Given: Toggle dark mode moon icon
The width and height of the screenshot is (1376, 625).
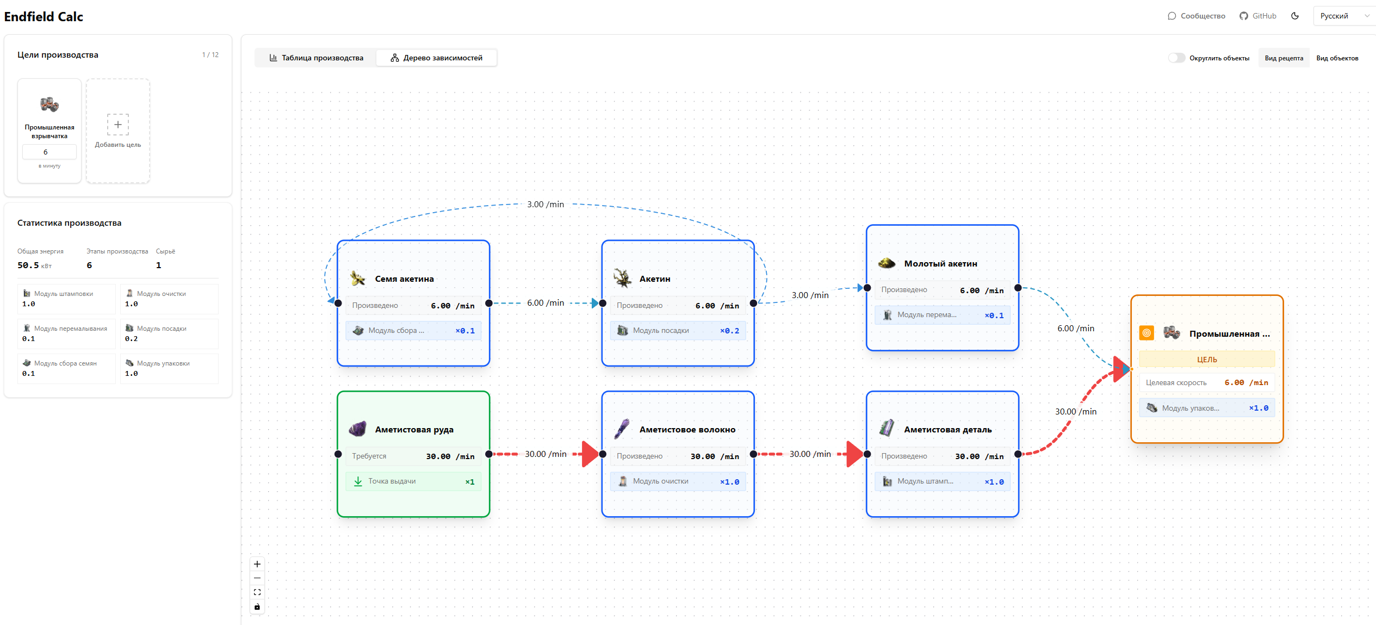Looking at the screenshot, I should tap(1295, 16).
